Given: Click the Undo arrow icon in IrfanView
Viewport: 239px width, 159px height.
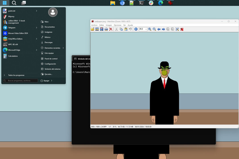Looking at the screenshot, I should [130, 29].
